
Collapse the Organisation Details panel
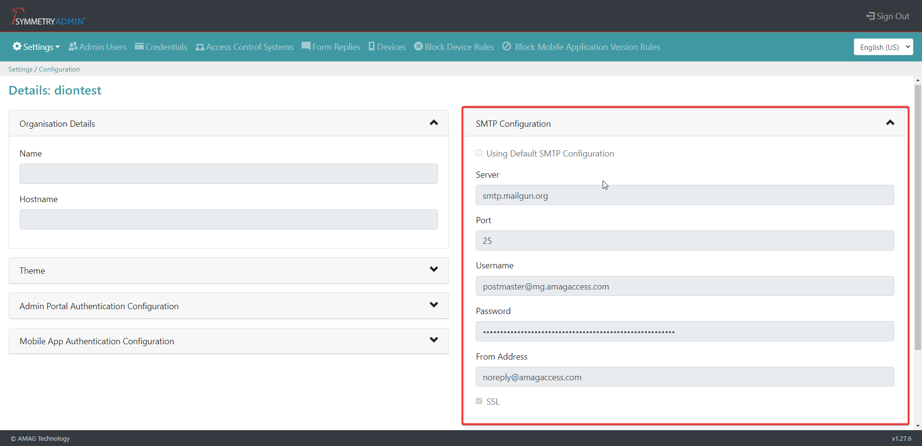coord(434,123)
